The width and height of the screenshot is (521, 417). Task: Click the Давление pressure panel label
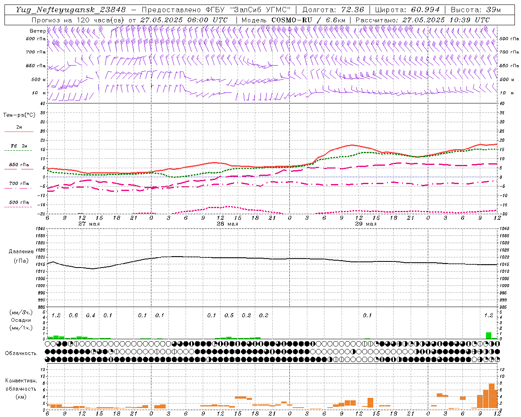22,252
